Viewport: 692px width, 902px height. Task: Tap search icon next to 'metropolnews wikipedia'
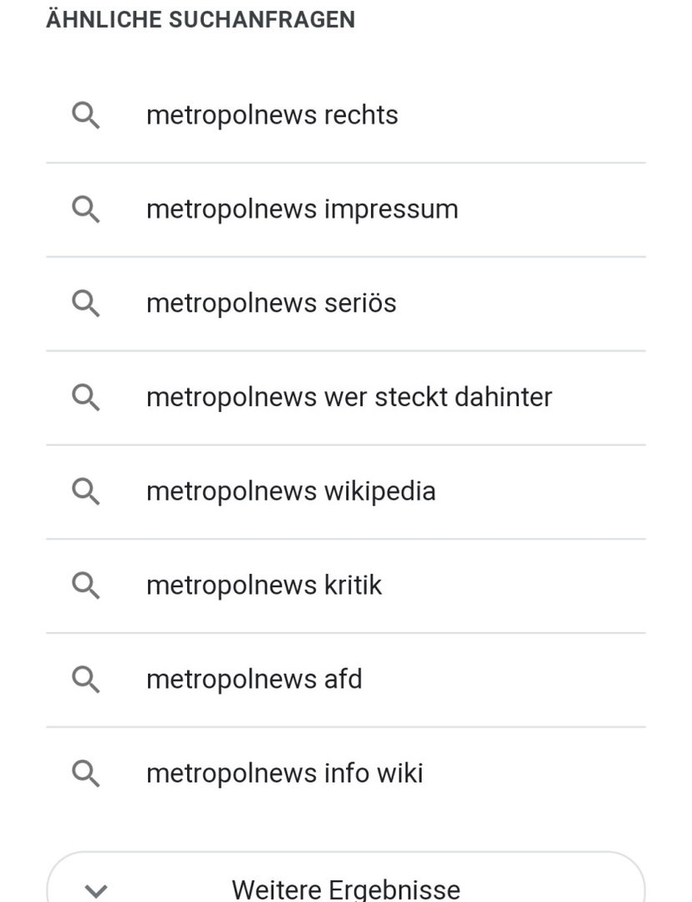[x=86, y=491]
